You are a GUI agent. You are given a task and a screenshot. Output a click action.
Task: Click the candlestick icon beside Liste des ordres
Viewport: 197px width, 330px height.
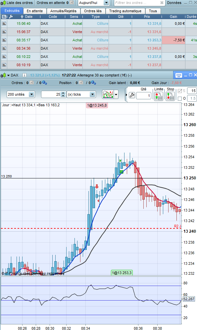[3, 3]
